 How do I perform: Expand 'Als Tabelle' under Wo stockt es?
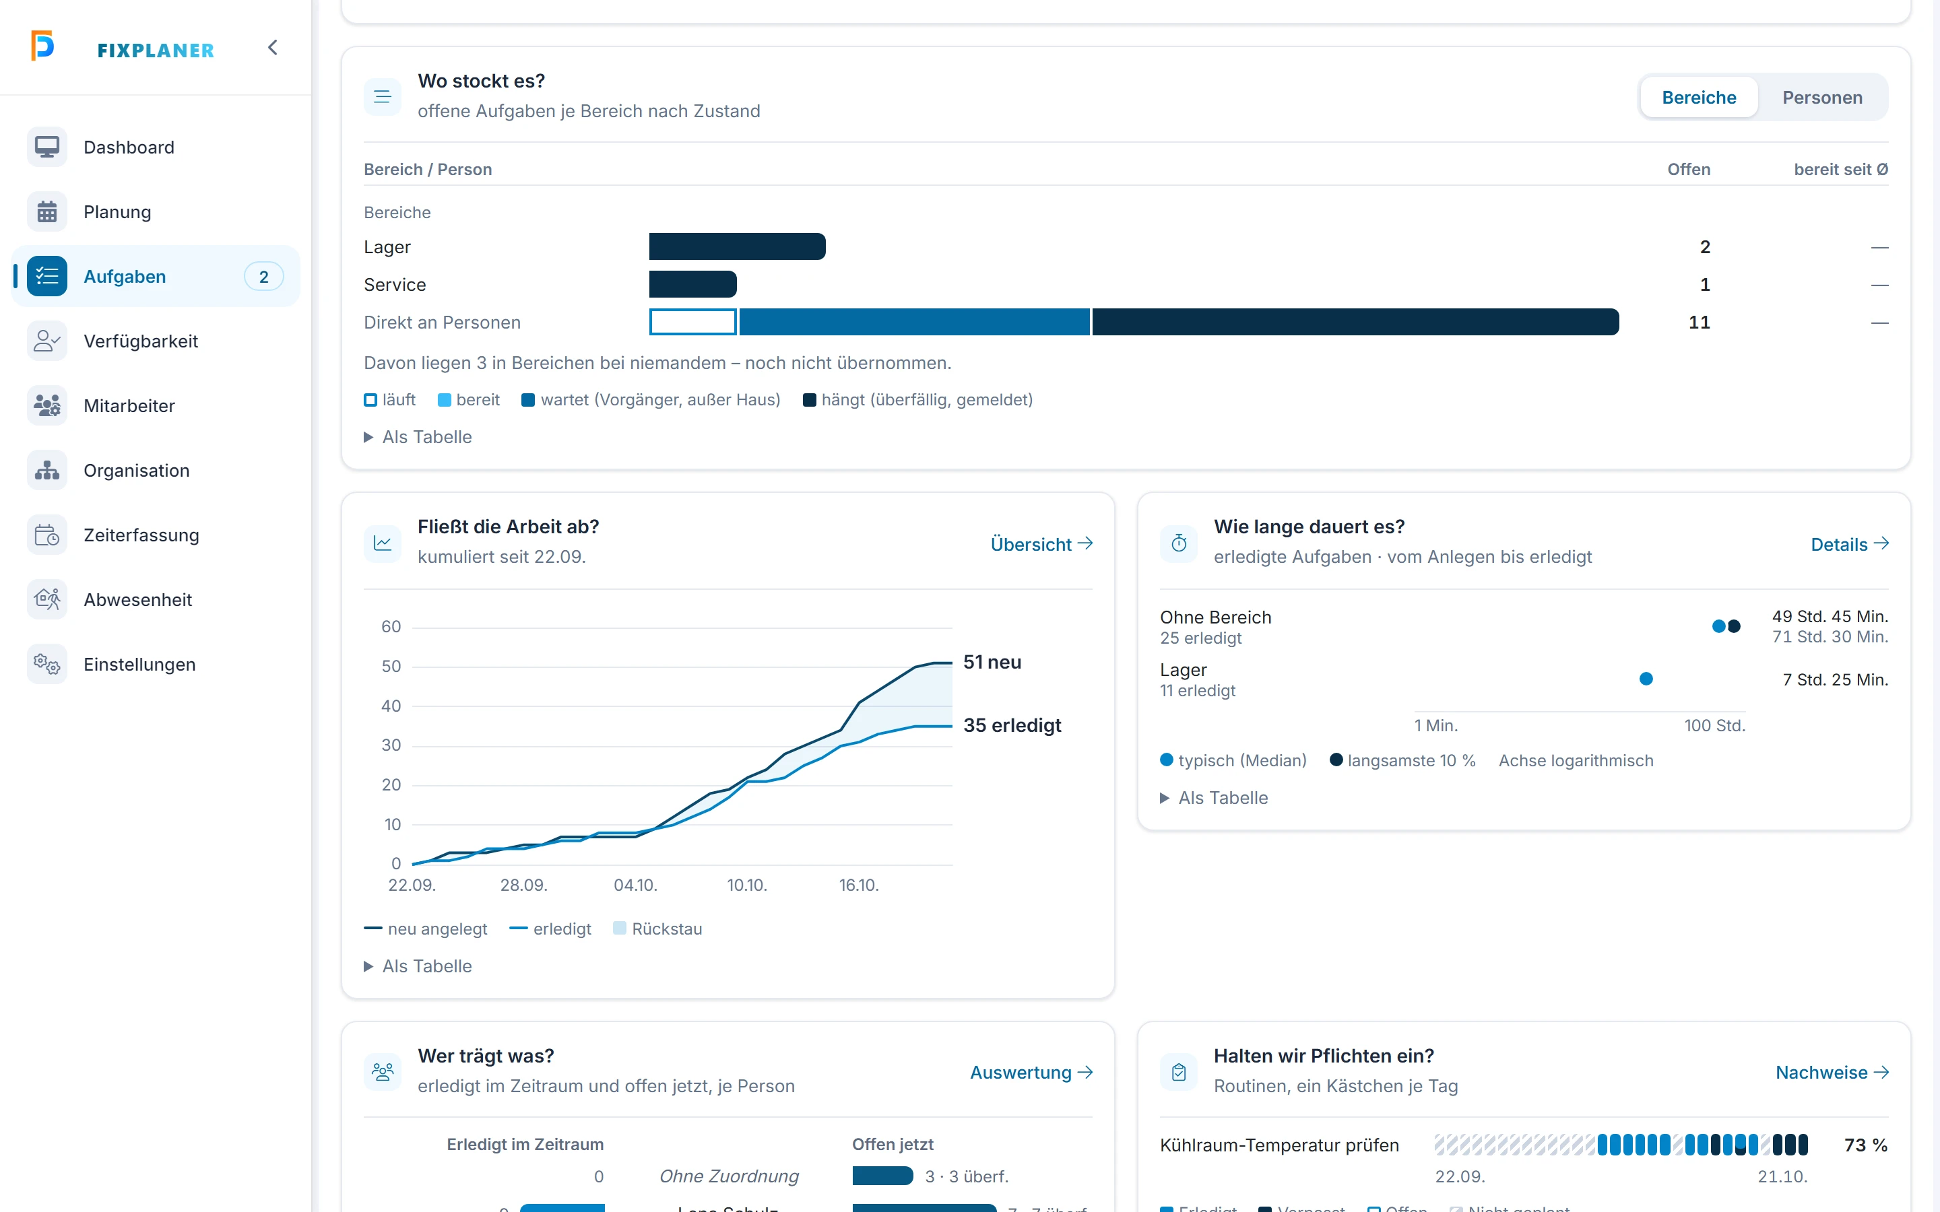point(418,437)
